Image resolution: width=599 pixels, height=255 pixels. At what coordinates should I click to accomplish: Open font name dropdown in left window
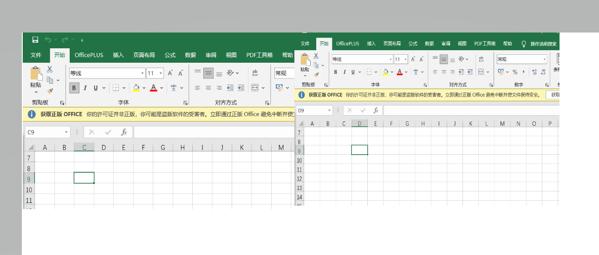click(x=143, y=73)
